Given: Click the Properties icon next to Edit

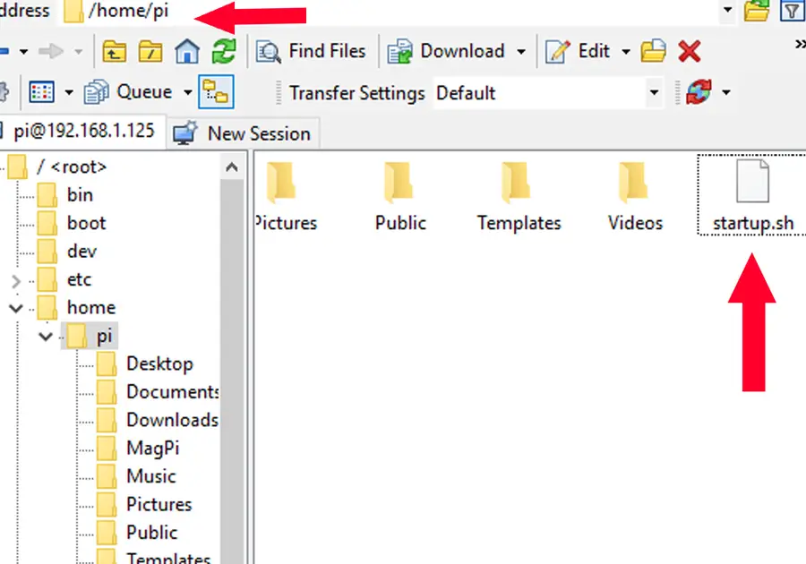Looking at the screenshot, I should pos(654,52).
